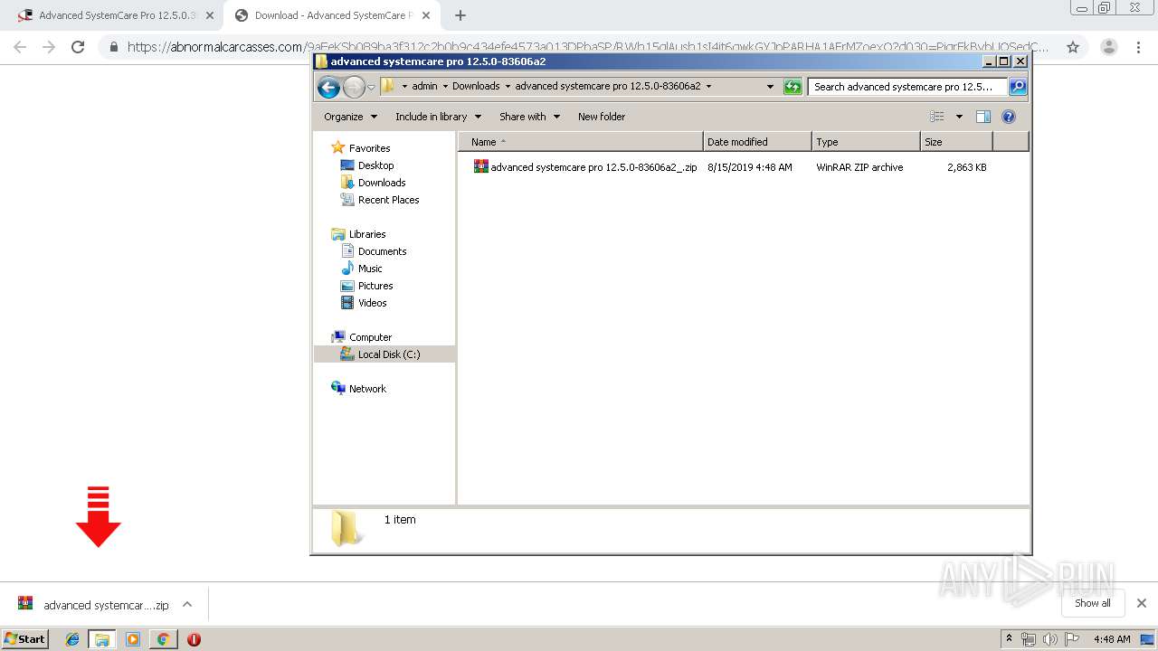Open Include in library menu
Screen dimensions: 1158x651
[x=439, y=117]
